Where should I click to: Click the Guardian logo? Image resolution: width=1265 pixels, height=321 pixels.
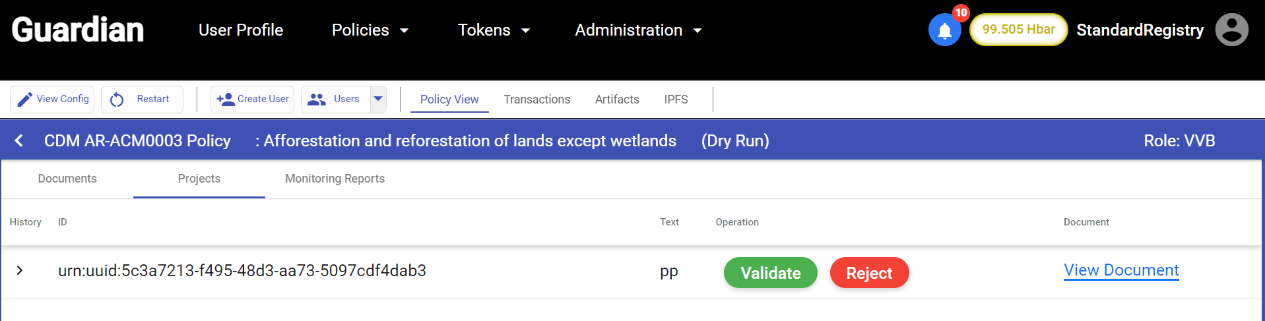pyautogui.click(x=78, y=30)
